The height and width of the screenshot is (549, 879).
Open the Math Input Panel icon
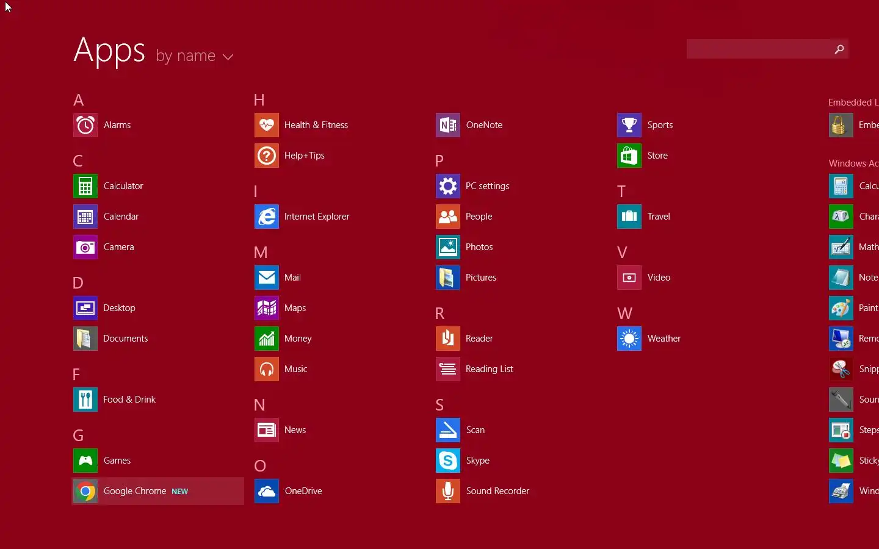[x=841, y=247]
